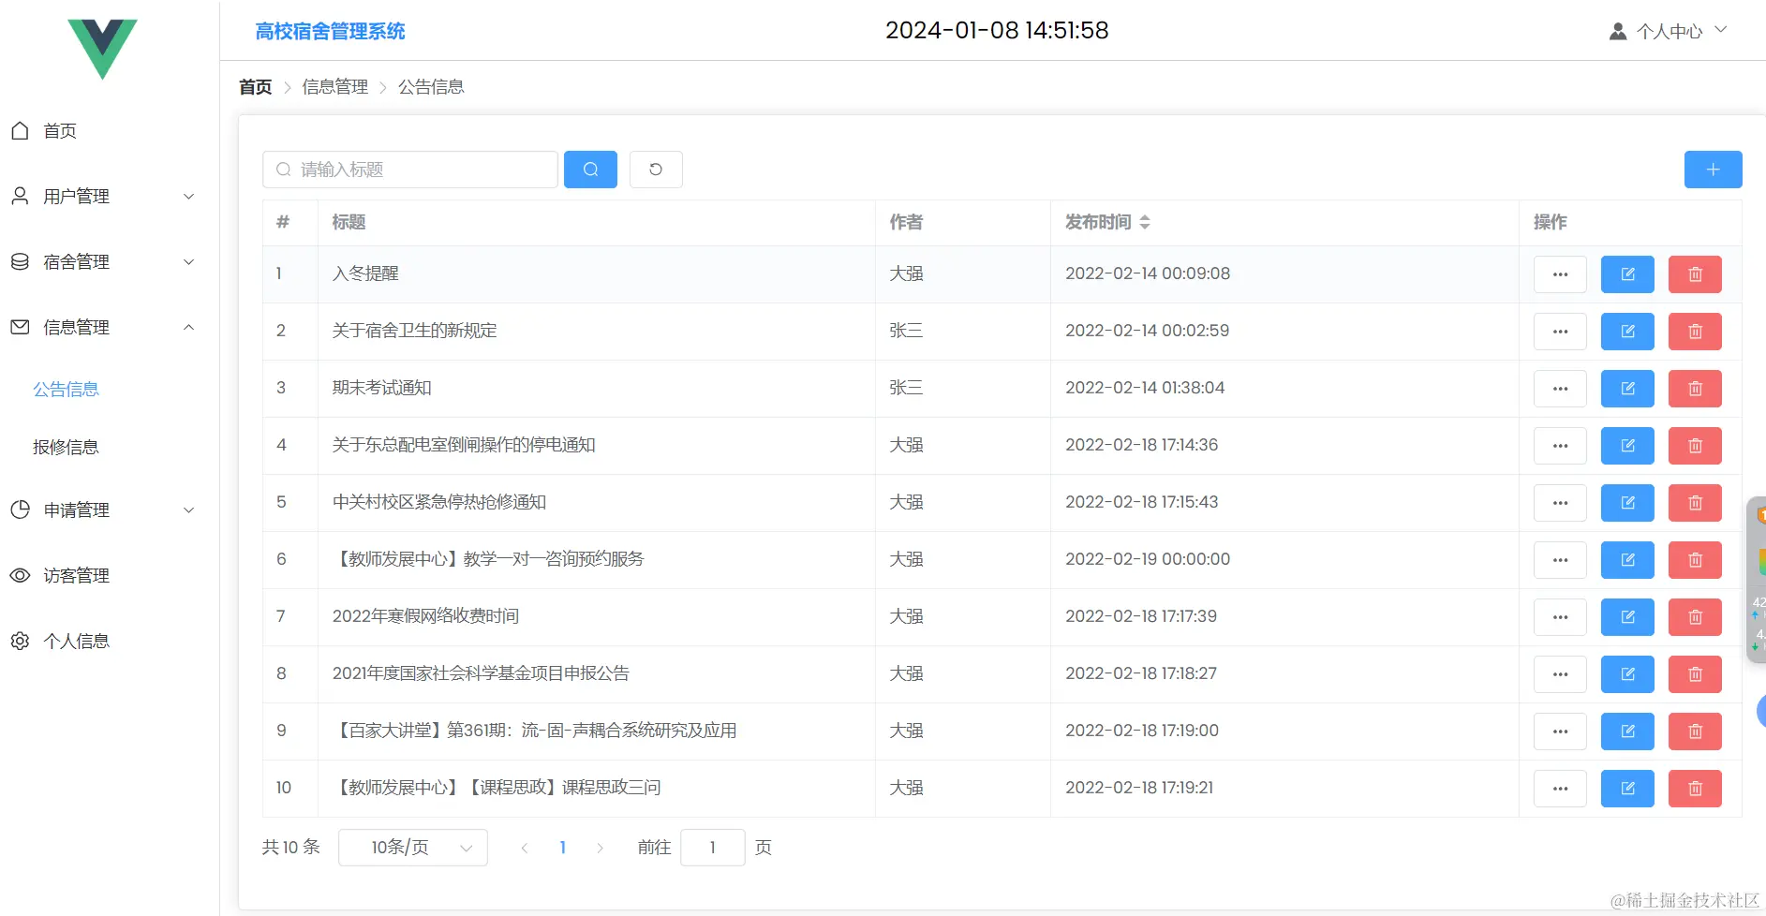Screen dimensions: 1766x916
Task: Edit the 2022年寒假网络收费时间 announcement
Action: (x=1627, y=617)
